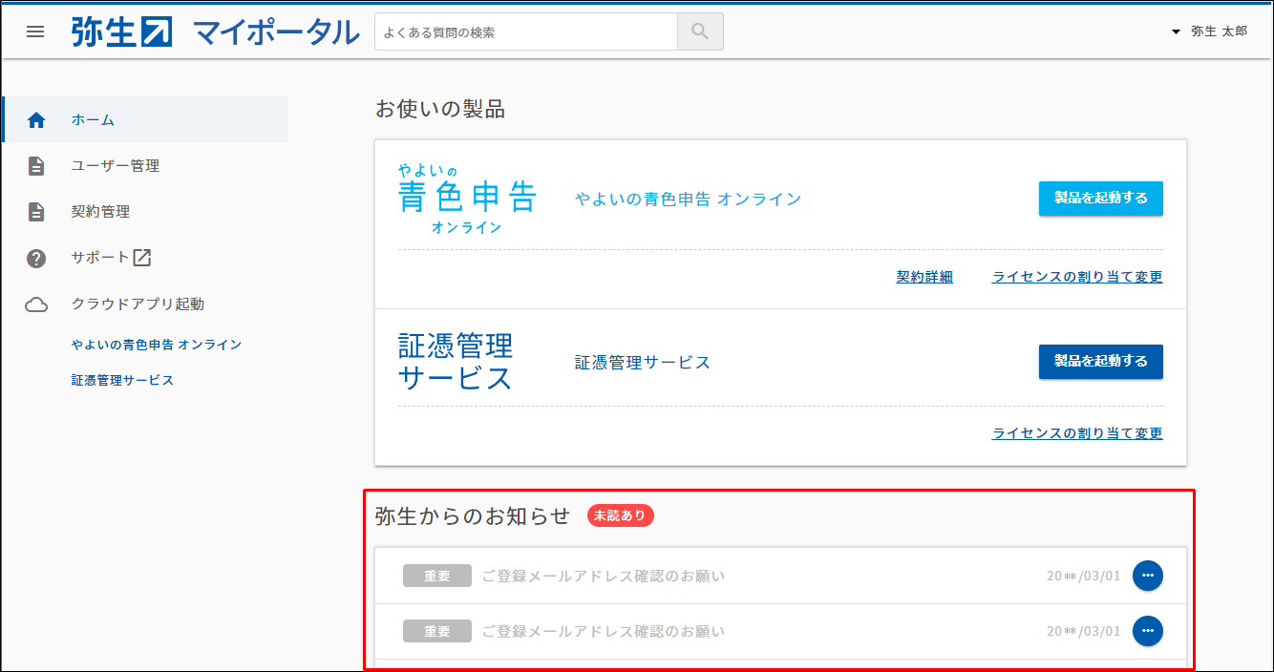Image resolution: width=1274 pixels, height=672 pixels.
Task: Click the home icon in sidebar
Action: pyautogui.click(x=36, y=120)
